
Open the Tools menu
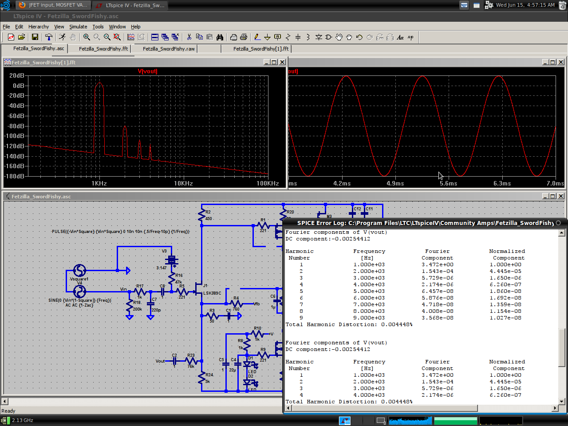[x=98, y=27]
